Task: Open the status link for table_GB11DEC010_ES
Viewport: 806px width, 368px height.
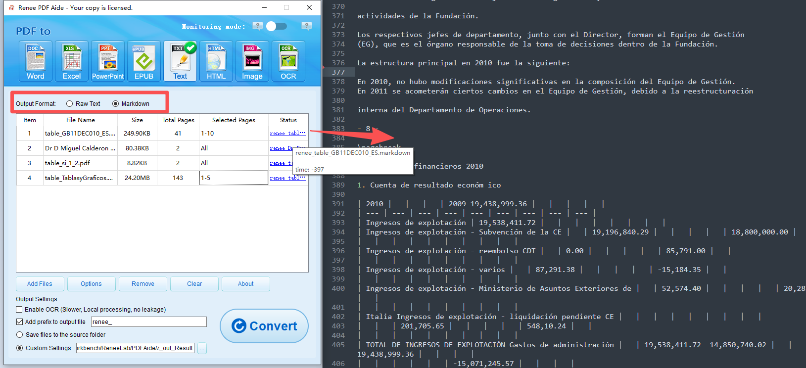Action: click(x=287, y=134)
